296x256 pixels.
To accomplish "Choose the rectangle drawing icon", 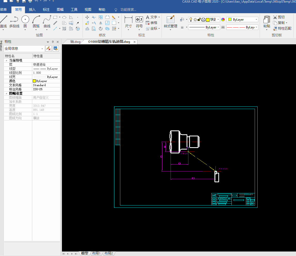I will click(x=55, y=17).
